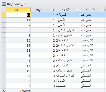106x92 pixels.
Task: Open the الوظيفة column dropdown arrow
Action: coord(102,10)
